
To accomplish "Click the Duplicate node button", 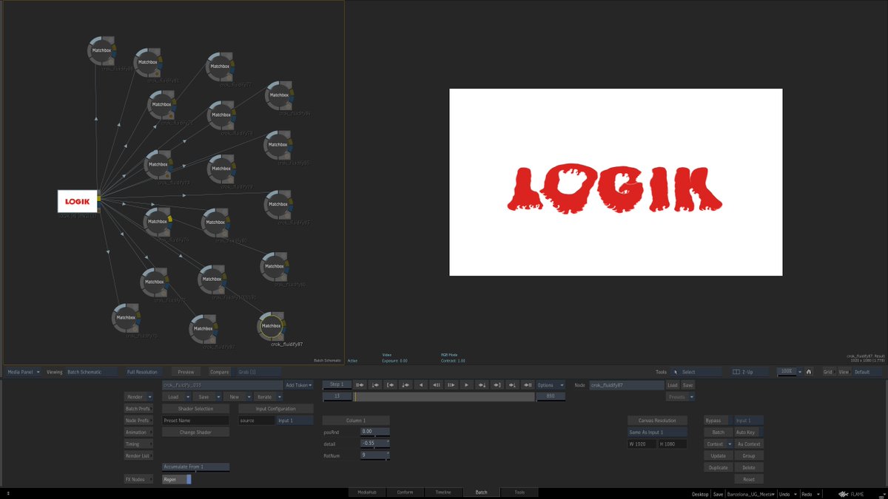I will click(718, 467).
